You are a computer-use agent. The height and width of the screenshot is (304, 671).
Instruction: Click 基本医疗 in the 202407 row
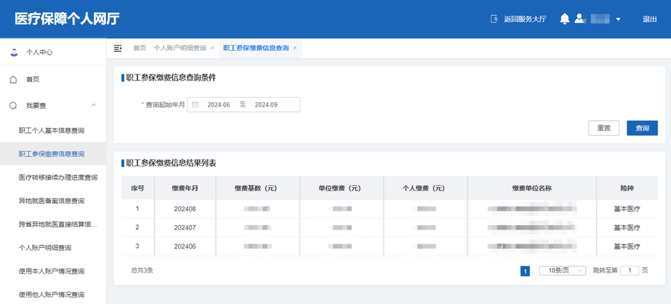tap(627, 228)
